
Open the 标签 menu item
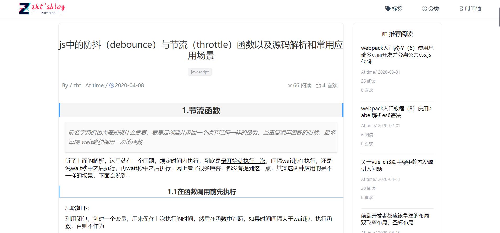[397, 9]
